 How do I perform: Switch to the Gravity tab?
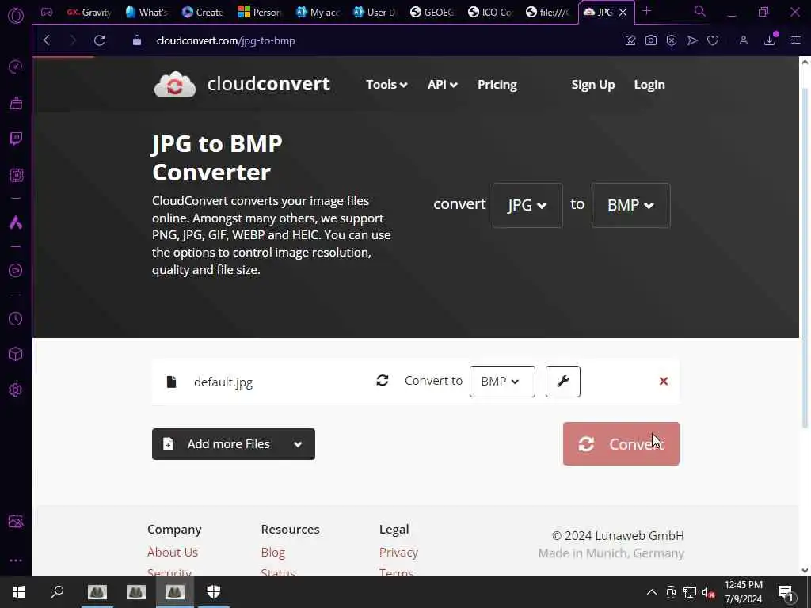pyautogui.click(x=90, y=13)
